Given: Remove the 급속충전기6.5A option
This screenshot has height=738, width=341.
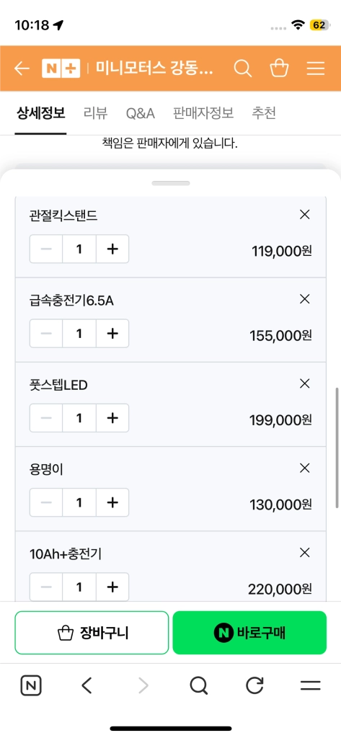Looking at the screenshot, I should coord(305,299).
